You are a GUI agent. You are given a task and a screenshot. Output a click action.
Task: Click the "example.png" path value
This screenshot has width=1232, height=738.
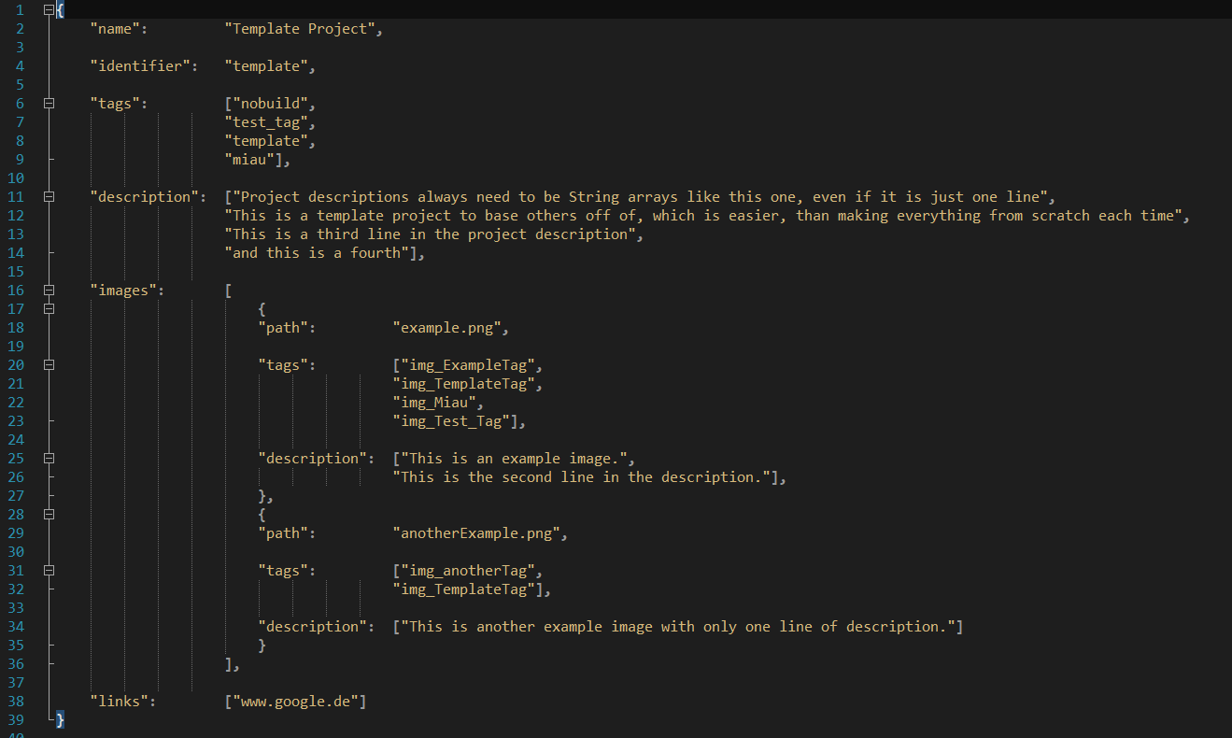[450, 328]
